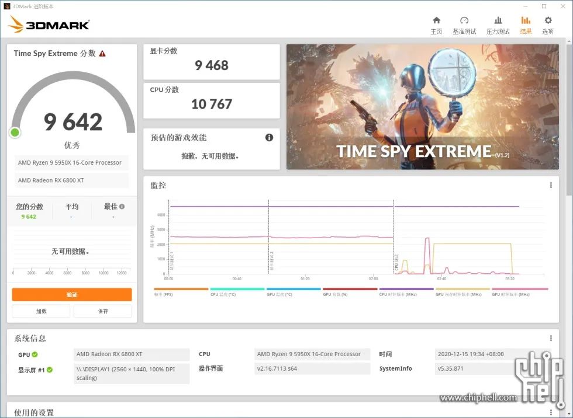The width and height of the screenshot is (573, 418).
Task: Toggle the GPU temperature legend swatch
Action: (294, 289)
